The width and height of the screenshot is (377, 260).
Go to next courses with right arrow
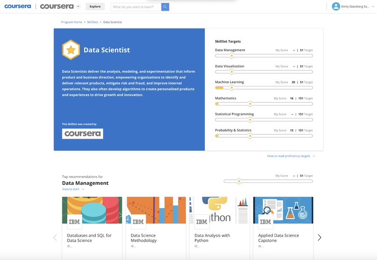coord(319,238)
